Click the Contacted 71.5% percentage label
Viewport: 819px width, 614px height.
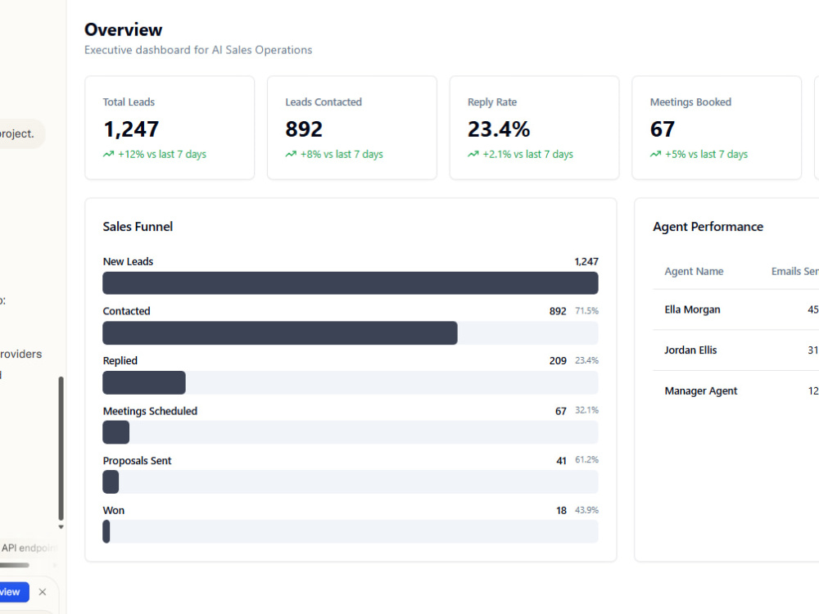pos(586,310)
